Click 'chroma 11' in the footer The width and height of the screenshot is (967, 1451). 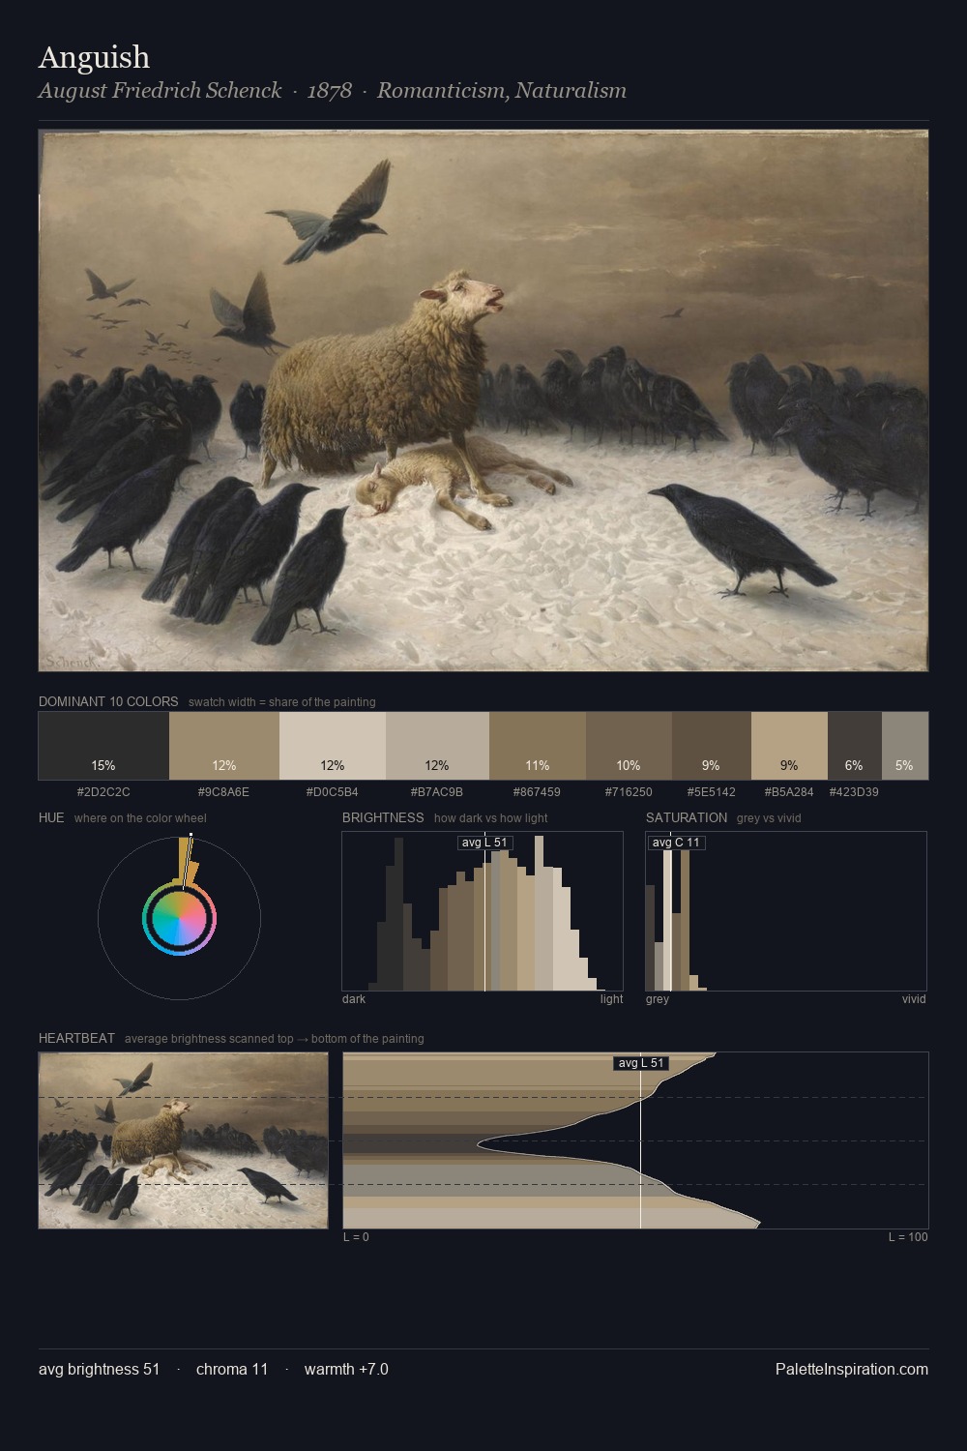coord(232,1369)
